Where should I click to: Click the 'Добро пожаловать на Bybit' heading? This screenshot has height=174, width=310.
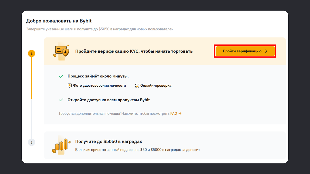coord(59,21)
